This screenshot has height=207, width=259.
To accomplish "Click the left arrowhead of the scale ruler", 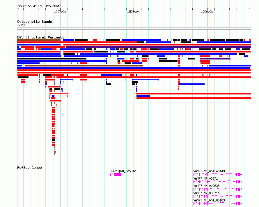I will pos(18,9).
